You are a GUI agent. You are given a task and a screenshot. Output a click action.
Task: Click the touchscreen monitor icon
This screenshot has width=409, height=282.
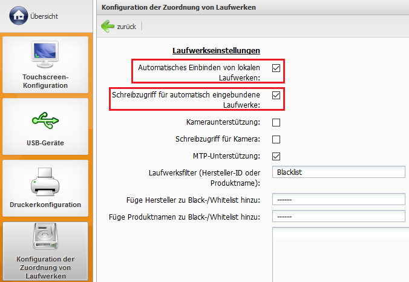tap(45, 54)
